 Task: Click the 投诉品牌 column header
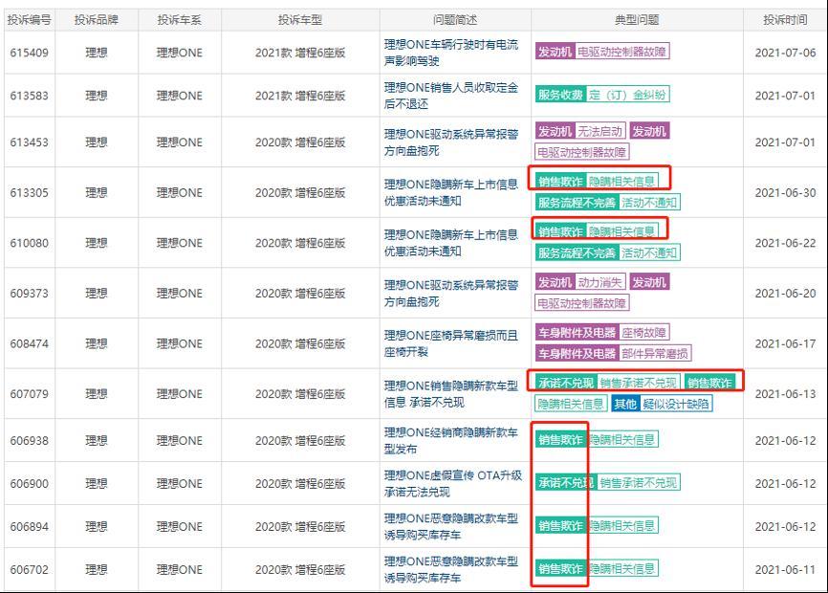(97, 20)
